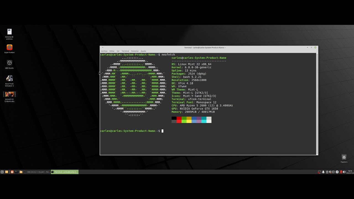Open the Sistema de archivos desktop icon
The image size is (354, 199).
click(9, 34)
